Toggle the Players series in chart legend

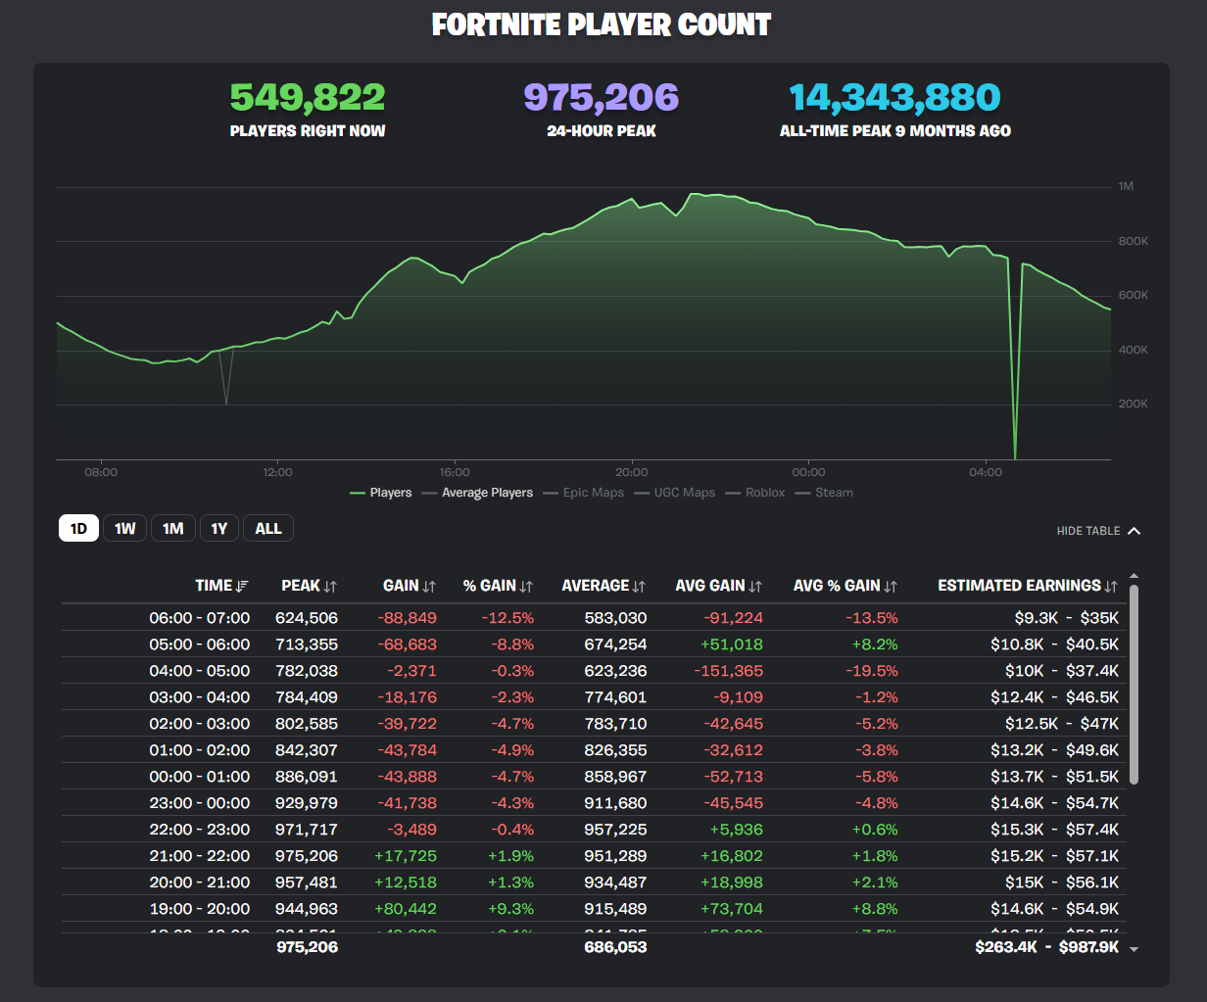click(381, 493)
